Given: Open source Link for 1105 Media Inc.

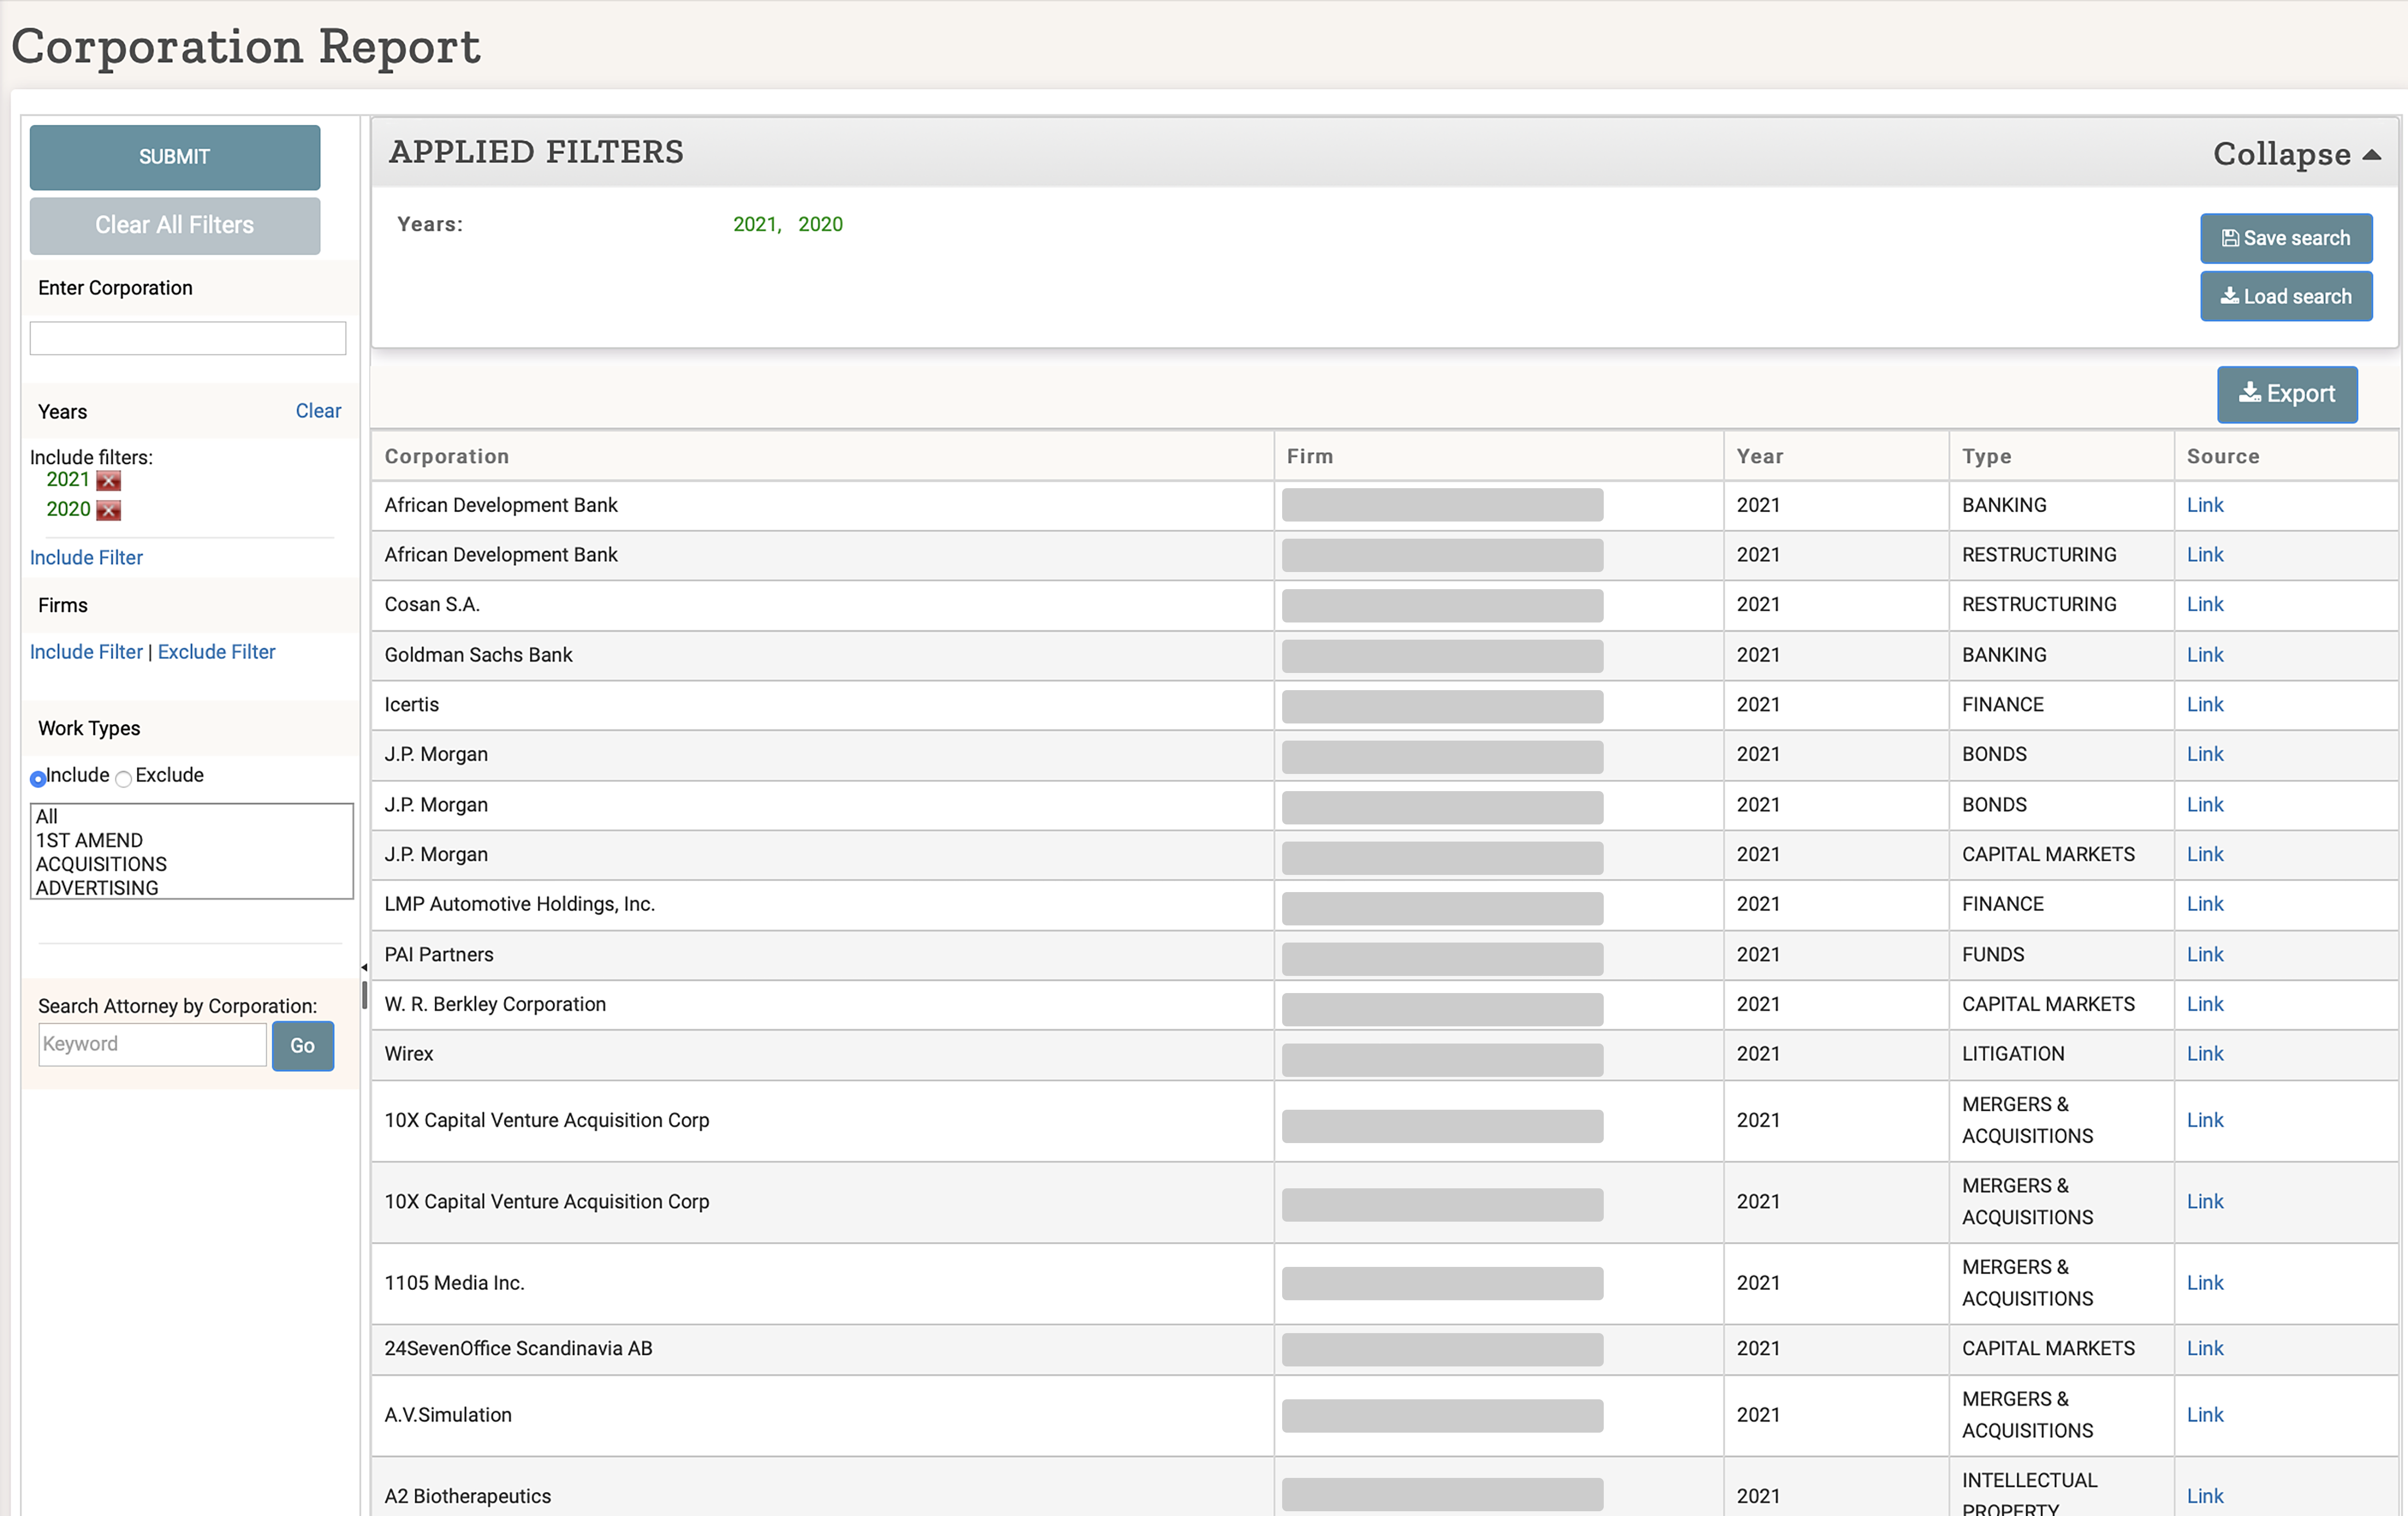Looking at the screenshot, I should (x=2205, y=1283).
